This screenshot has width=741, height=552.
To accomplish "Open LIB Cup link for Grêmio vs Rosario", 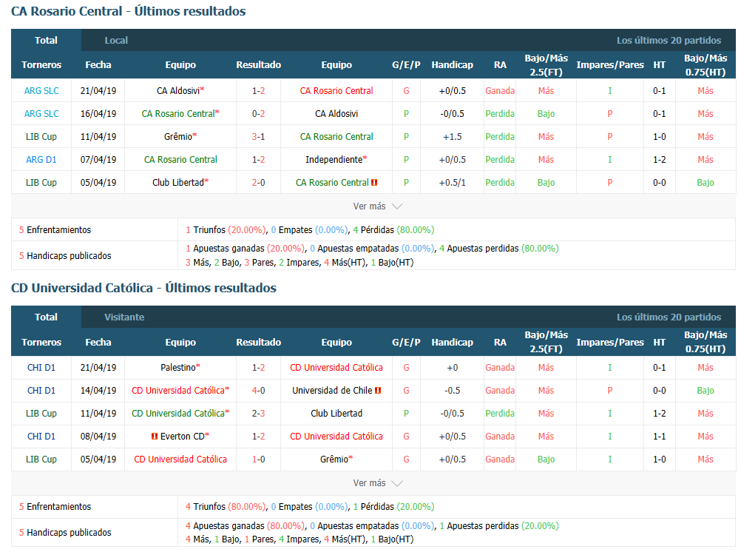I will click(x=41, y=137).
